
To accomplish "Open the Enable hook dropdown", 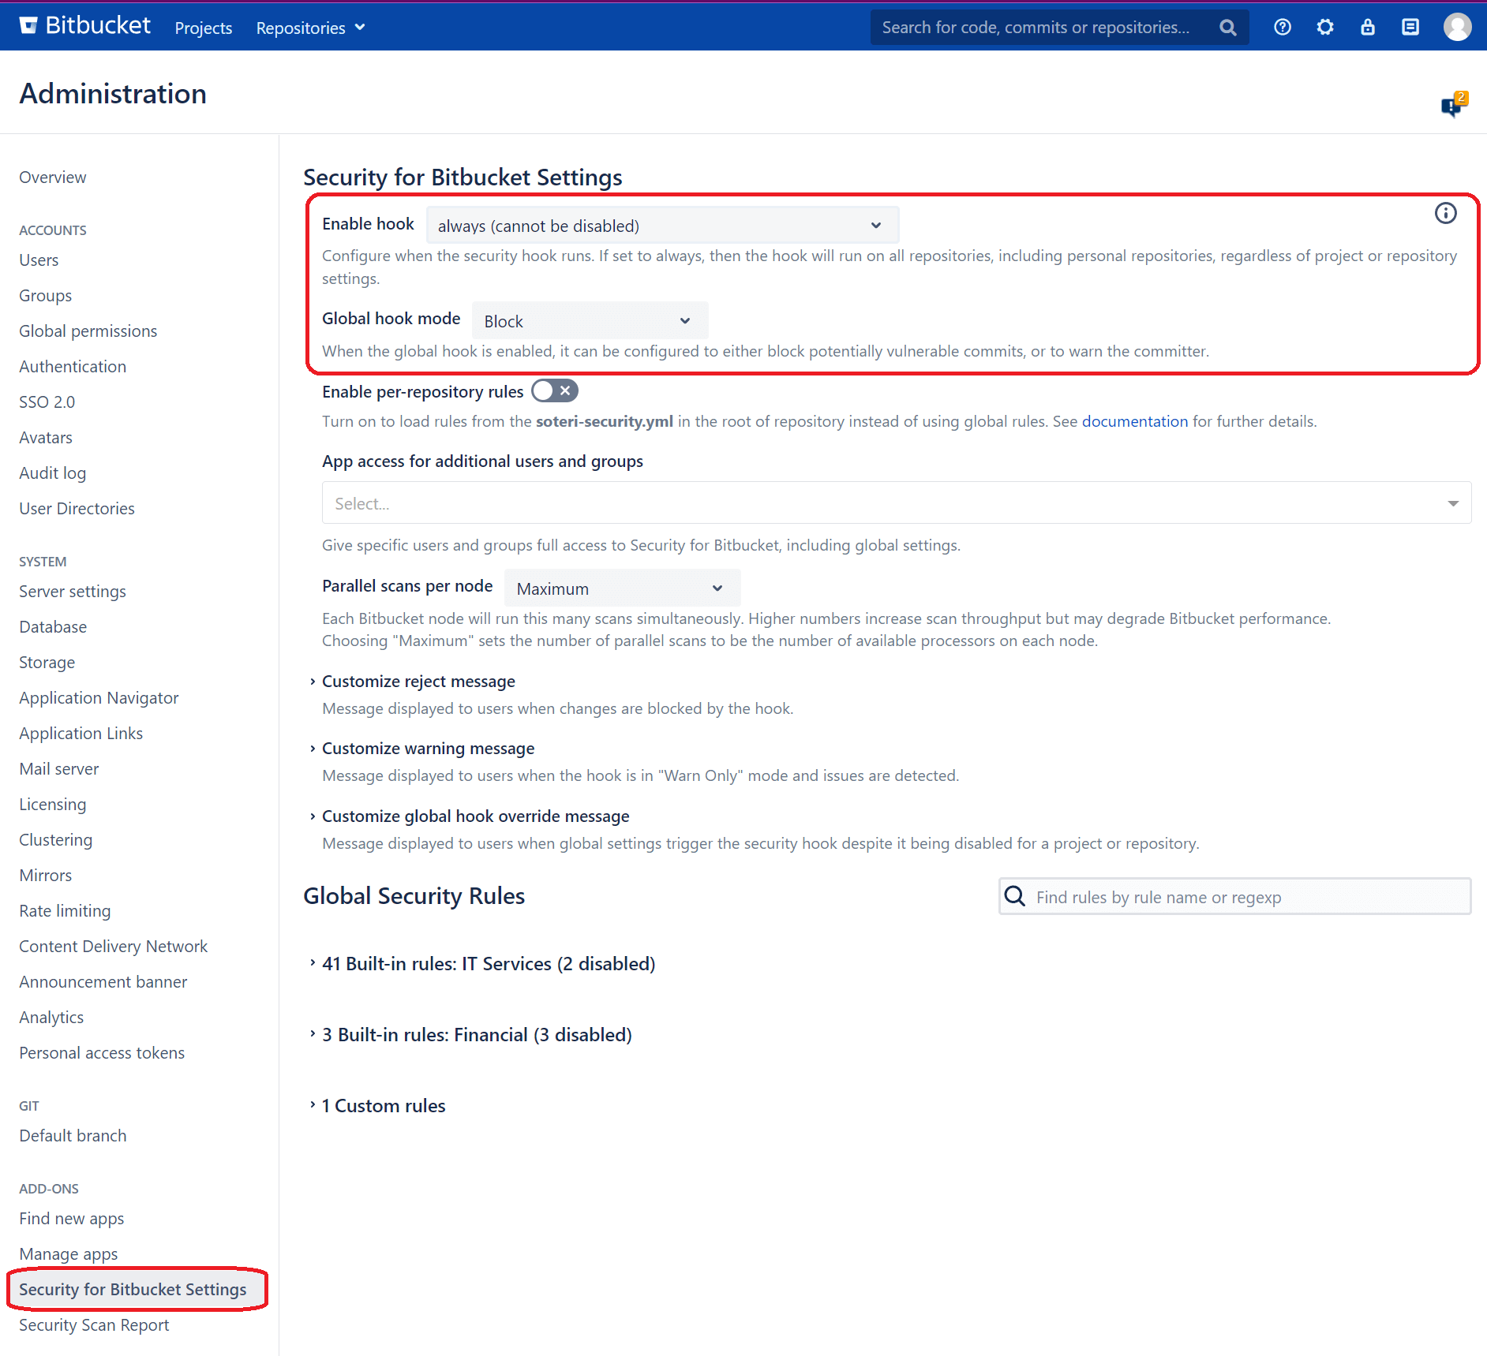I will click(661, 226).
